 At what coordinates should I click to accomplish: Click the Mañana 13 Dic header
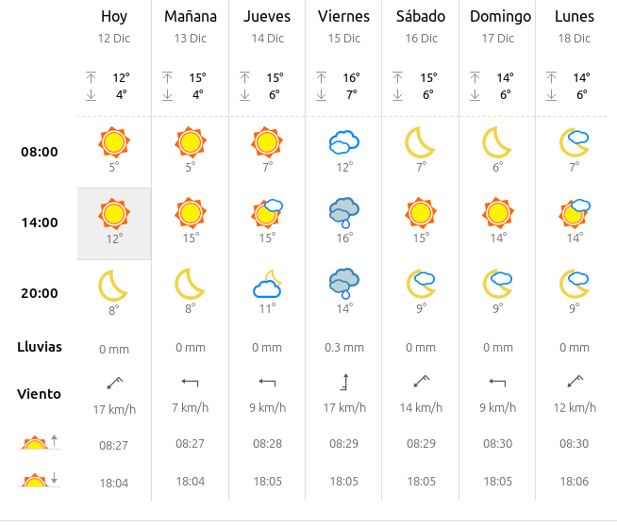(191, 26)
